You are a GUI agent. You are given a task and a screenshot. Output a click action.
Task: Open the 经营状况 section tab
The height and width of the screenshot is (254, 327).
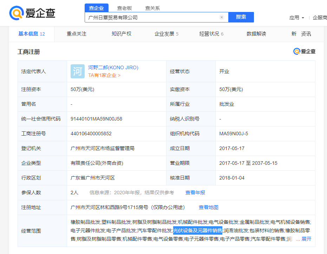[x=211, y=34]
